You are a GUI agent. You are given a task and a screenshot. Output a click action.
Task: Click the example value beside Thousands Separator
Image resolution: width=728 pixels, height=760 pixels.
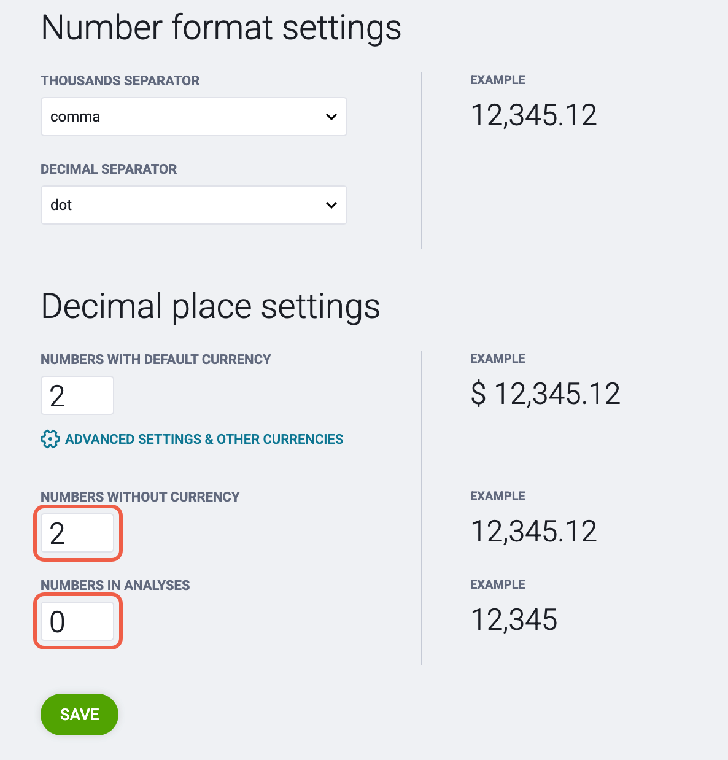(x=533, y=115)
